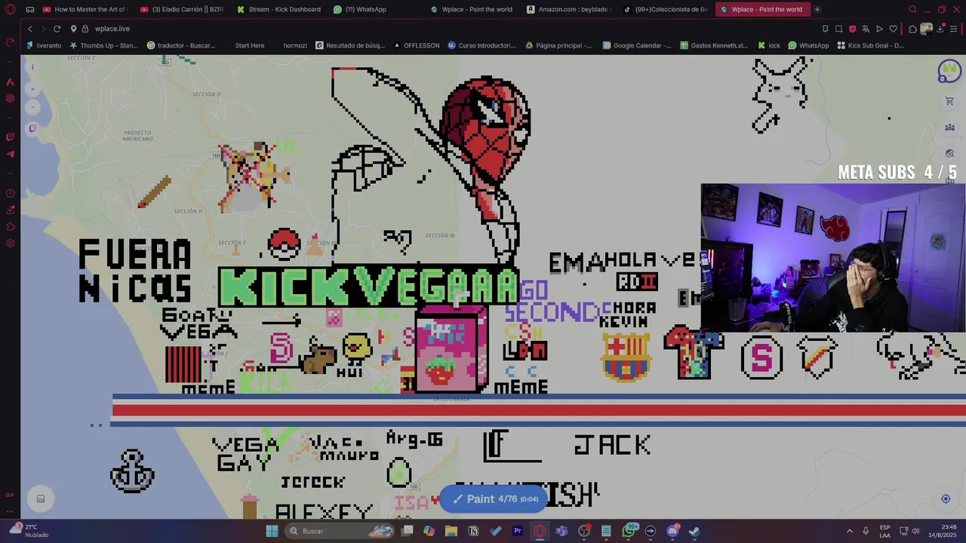Image resolution: width=966 pixels, height=543 pixels.
Task: Center map on my location
Action: click(x=946, y=499)
